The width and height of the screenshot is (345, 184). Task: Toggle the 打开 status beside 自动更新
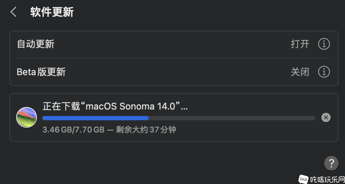tap(300, 44)
